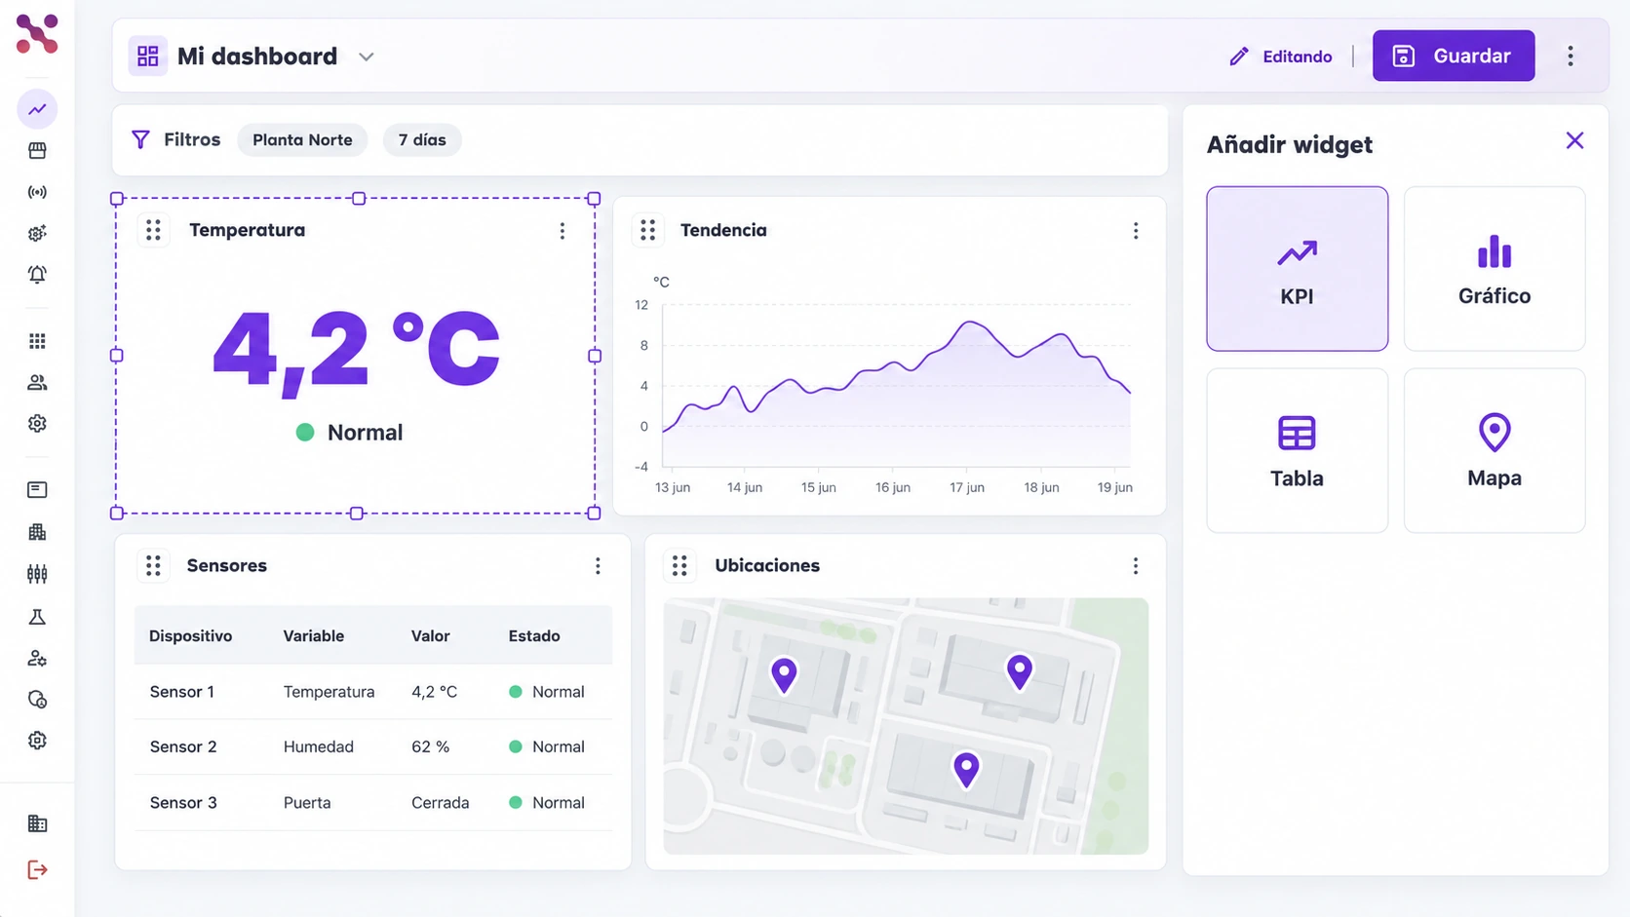The width and height of the screenshot is (1630, 917).
Task: Open the vertical sliders sidebar icon
Action: coord(37,574)
